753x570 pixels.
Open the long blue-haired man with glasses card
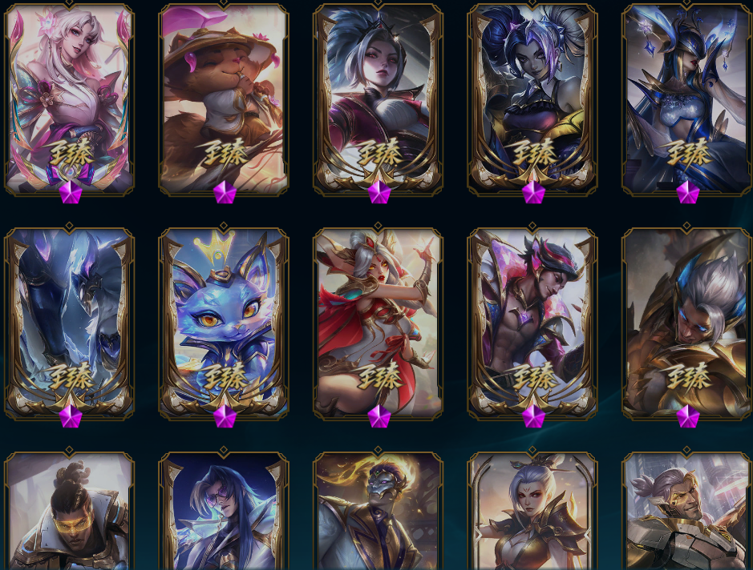pyautogui.click(x=224, y=509)
